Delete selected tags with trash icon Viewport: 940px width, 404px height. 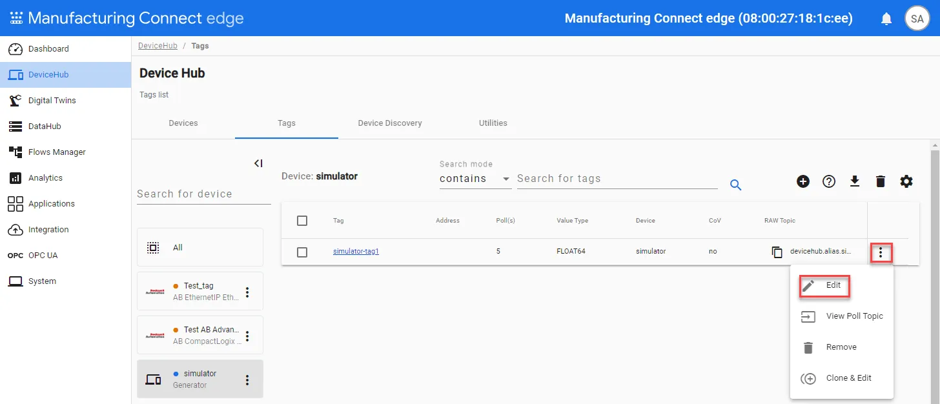click(x=881, y=181)
